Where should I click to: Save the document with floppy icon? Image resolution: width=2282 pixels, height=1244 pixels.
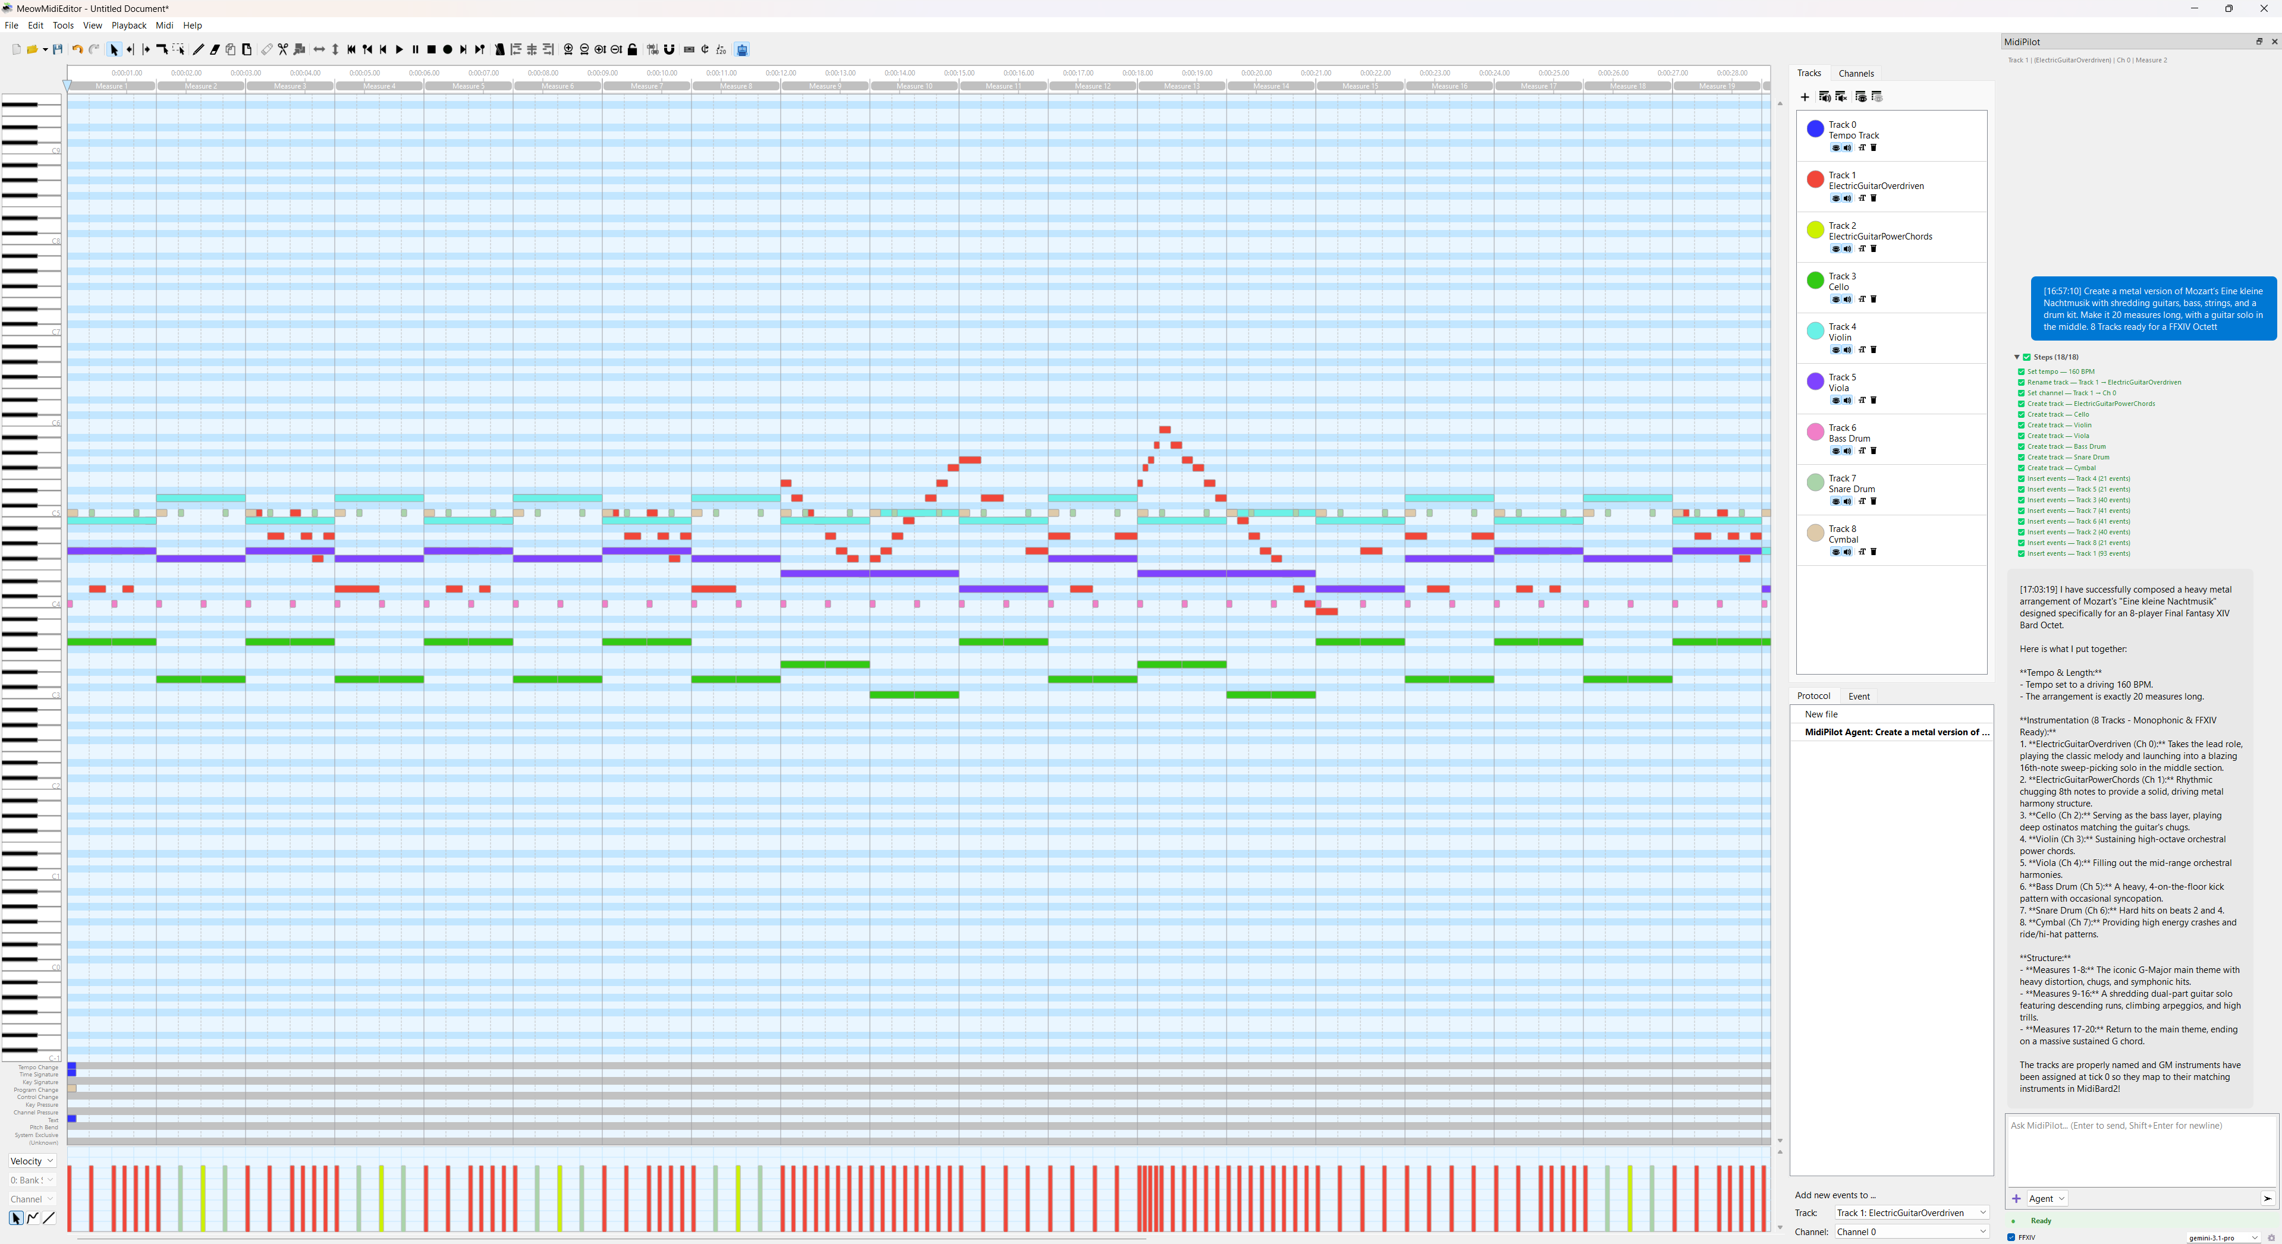pyautogui.click(x=58, y=49)
